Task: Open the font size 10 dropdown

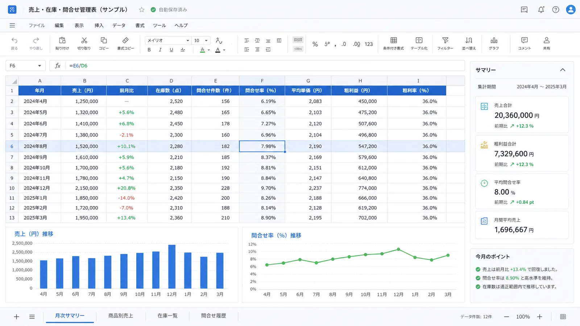Action: (201, 41)
